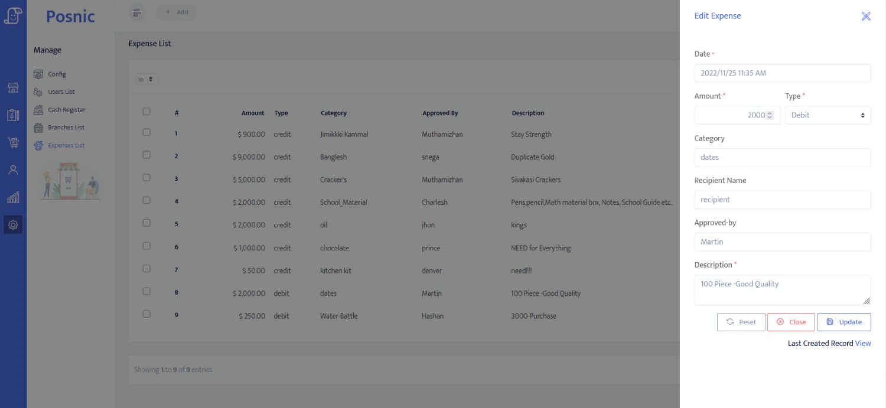Click the settings gear sidebar icon
The image size is (886, 408).
click(x=13, y=224)
